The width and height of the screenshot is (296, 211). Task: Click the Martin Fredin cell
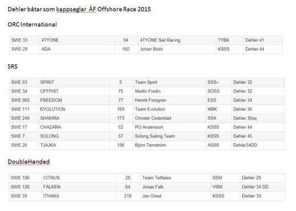pyautogui.click(x=169, y=91)
